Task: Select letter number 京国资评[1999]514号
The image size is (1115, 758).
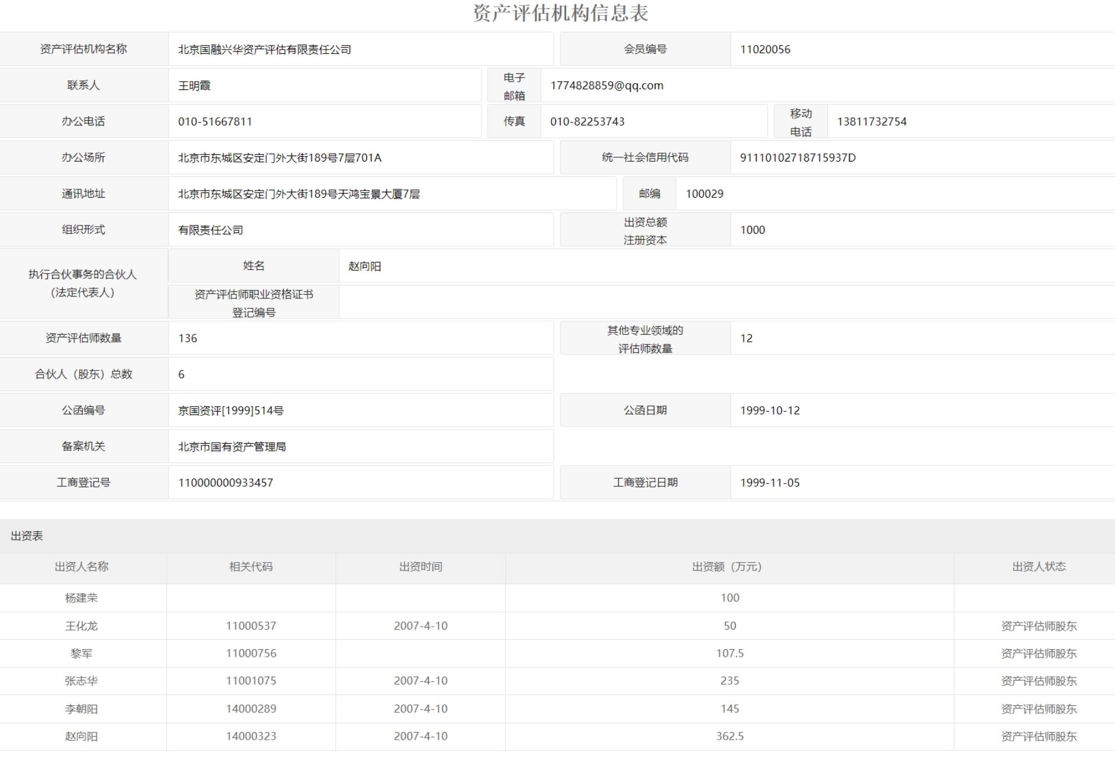Action: (x=231, y=411)
